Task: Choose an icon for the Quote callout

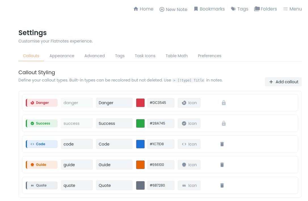Action: click(189, 185)
